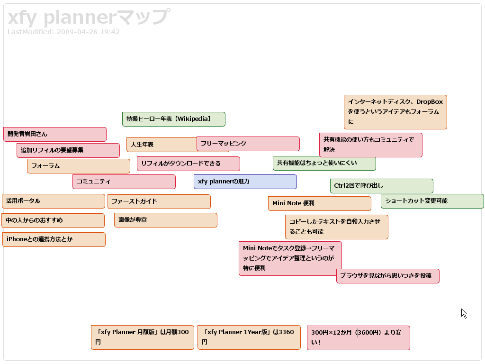This screenshot has height=364, width=485.
Task: Click the Ctrl2回で呼び出し card
Action: (381, 186)
